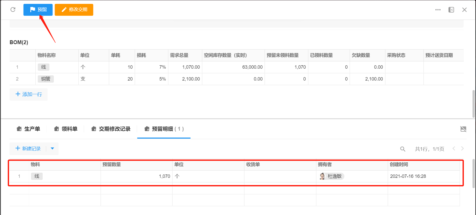Select the 预留明细 tab
The width and height of the screenshot is (476, 215).
163,129
